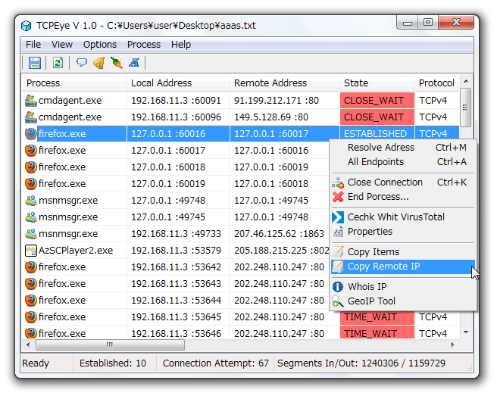This screenshot has width=497, height=396.
Task: Click the Established: 10 status bar entry
Action: tap(113, 363)
